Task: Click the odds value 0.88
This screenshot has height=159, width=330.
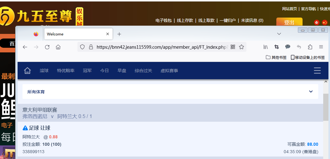Action: click(53, 137)
